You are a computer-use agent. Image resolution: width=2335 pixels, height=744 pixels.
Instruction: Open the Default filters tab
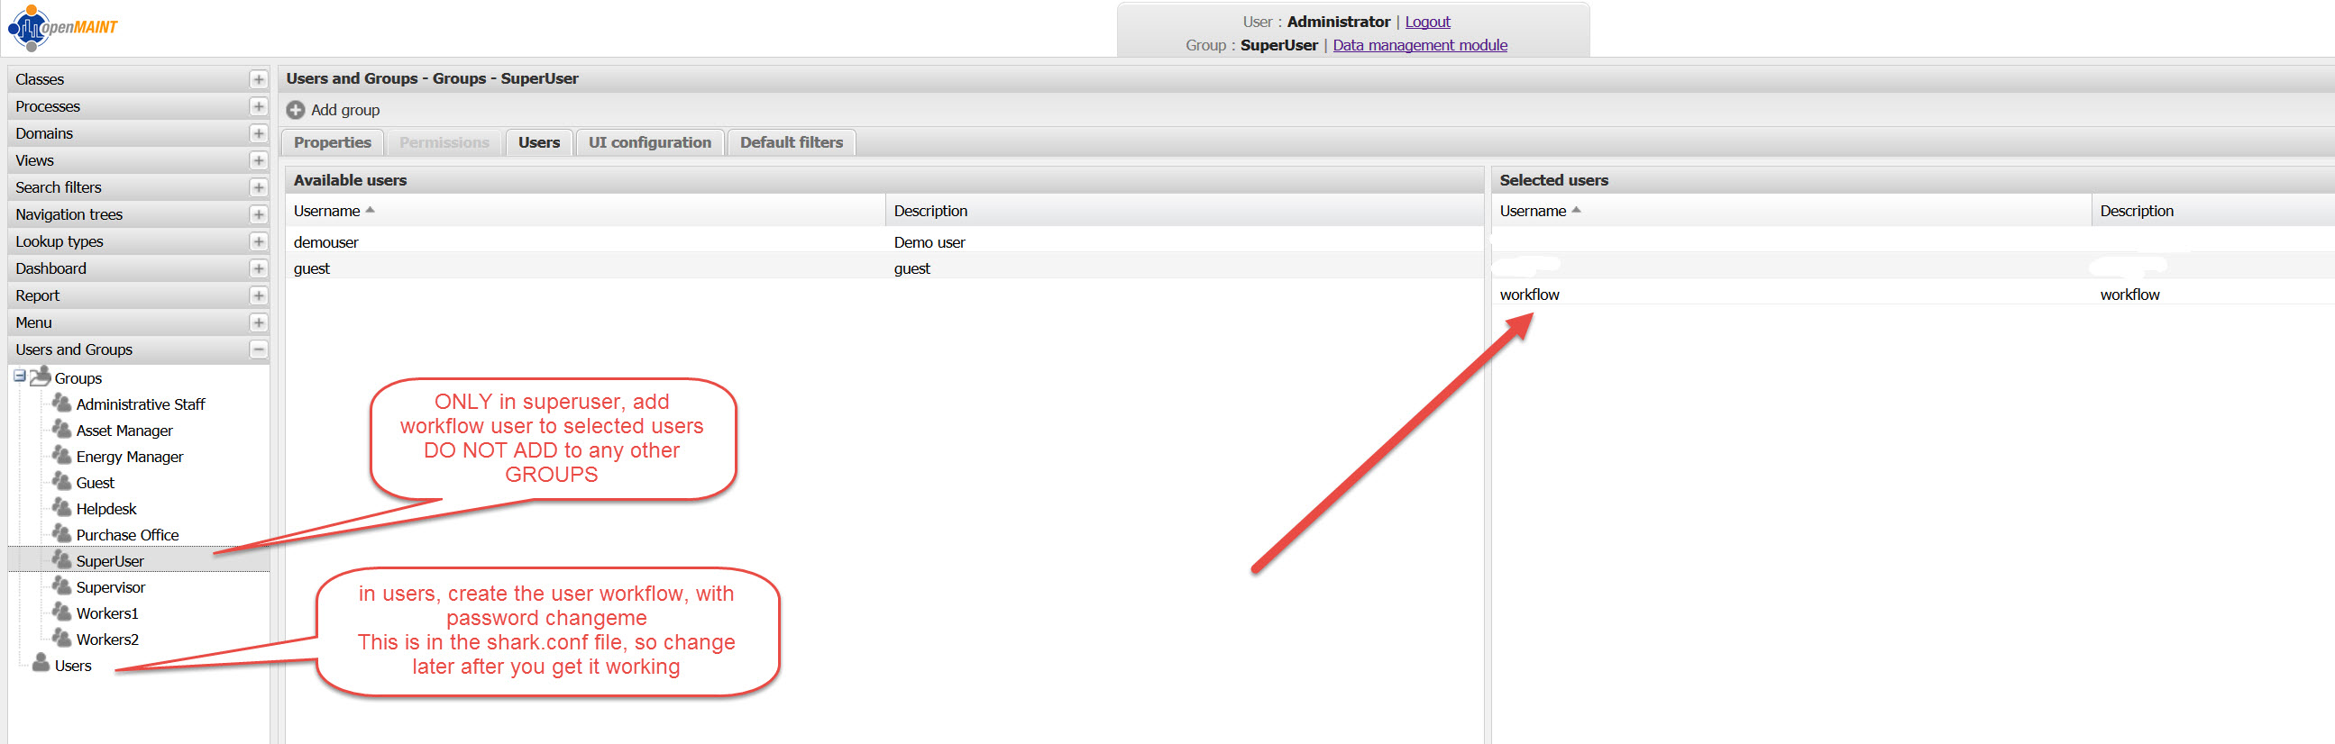point(791,143)
